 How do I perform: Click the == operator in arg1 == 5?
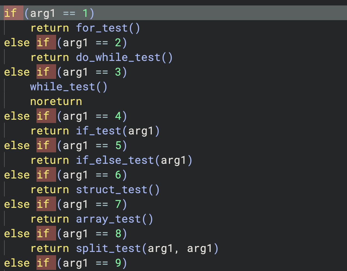click(x=102, y=146)
